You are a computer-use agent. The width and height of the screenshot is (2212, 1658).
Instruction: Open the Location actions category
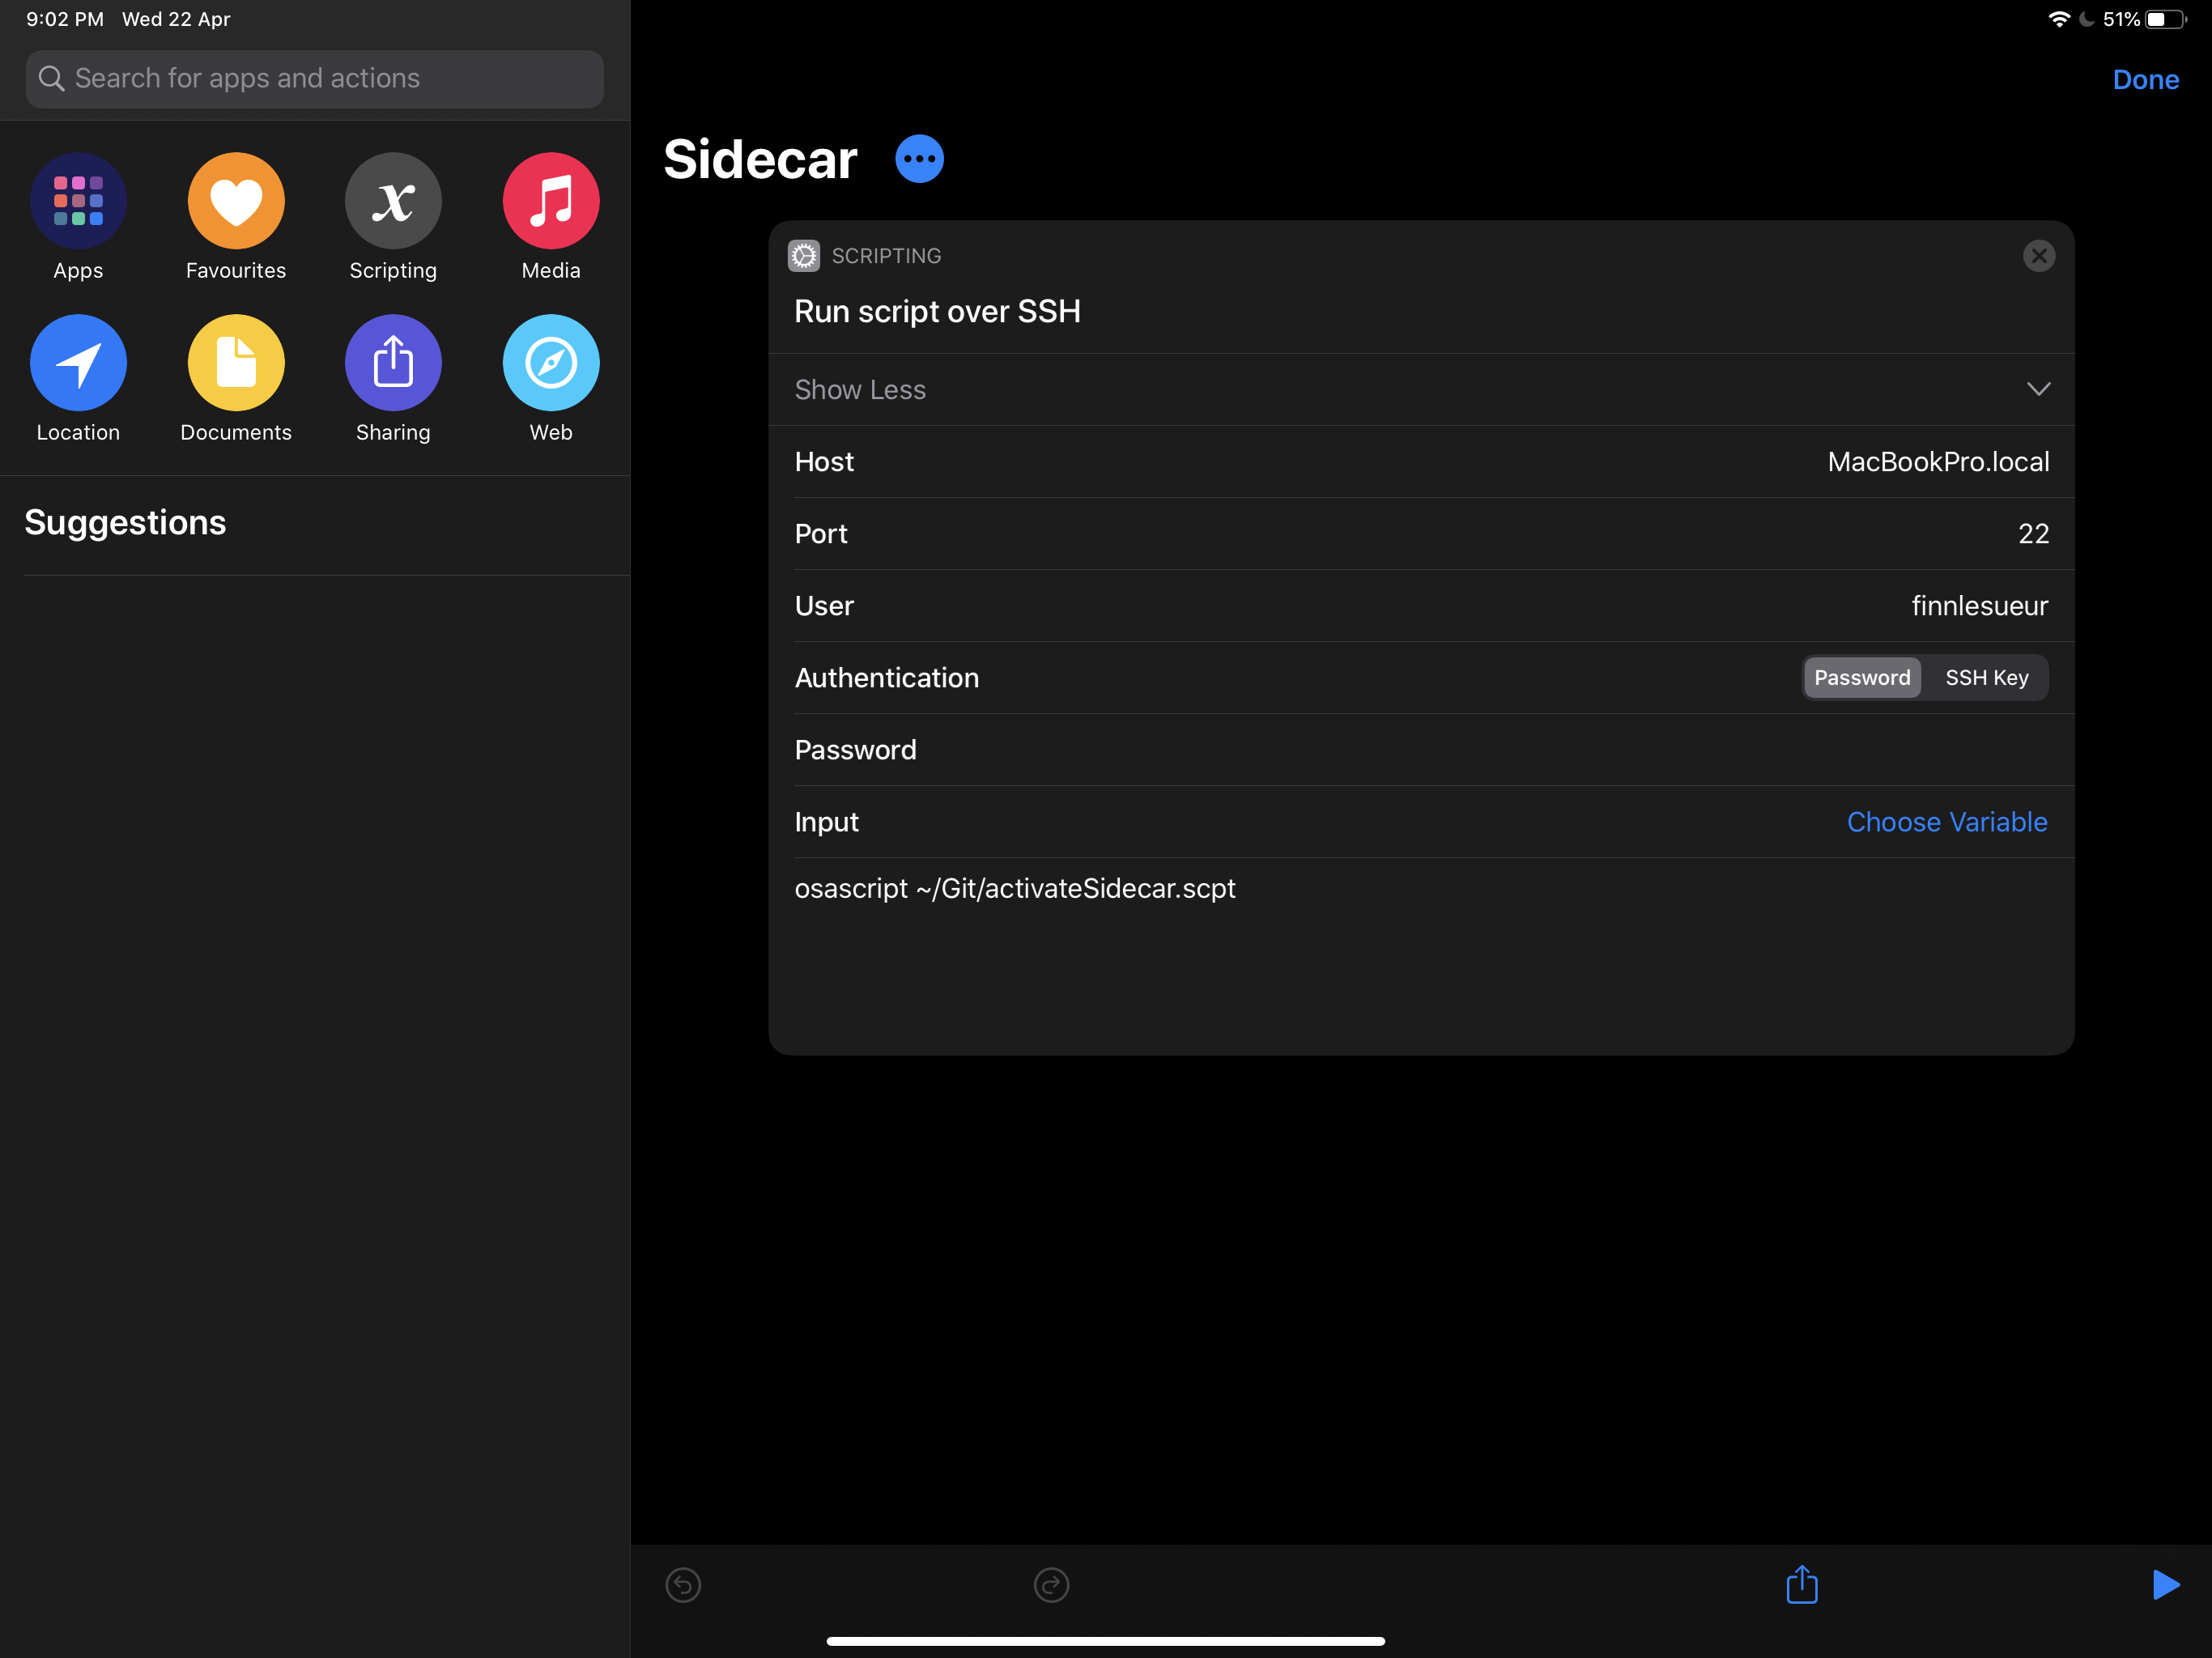coord(78,363)
